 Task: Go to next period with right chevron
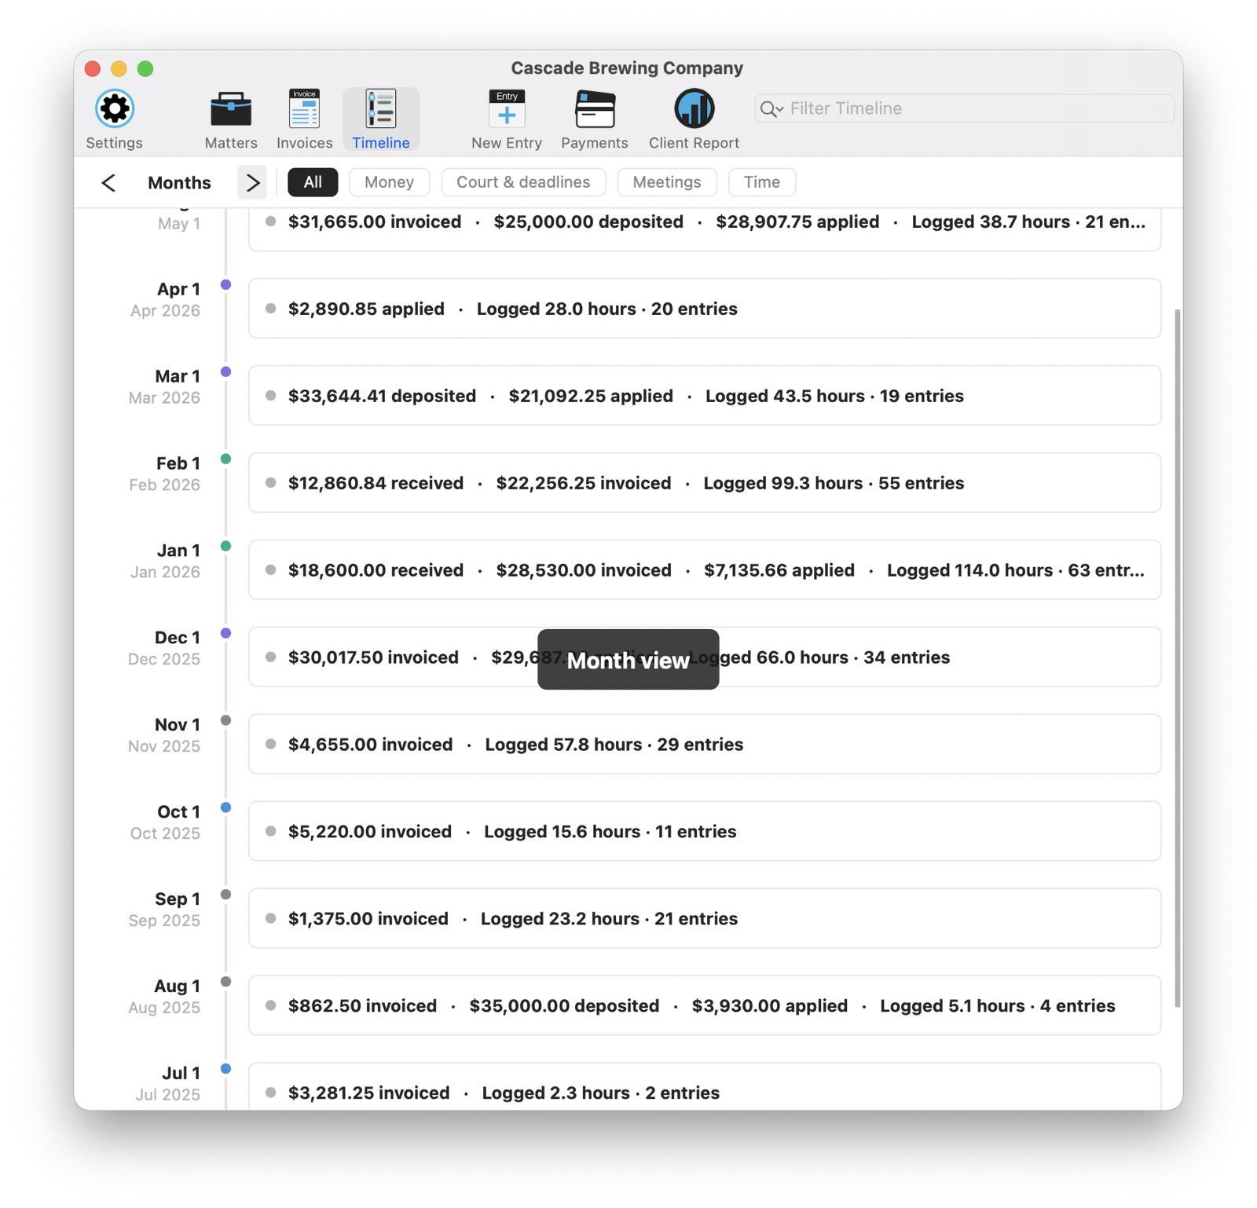(x=252, y=183)
